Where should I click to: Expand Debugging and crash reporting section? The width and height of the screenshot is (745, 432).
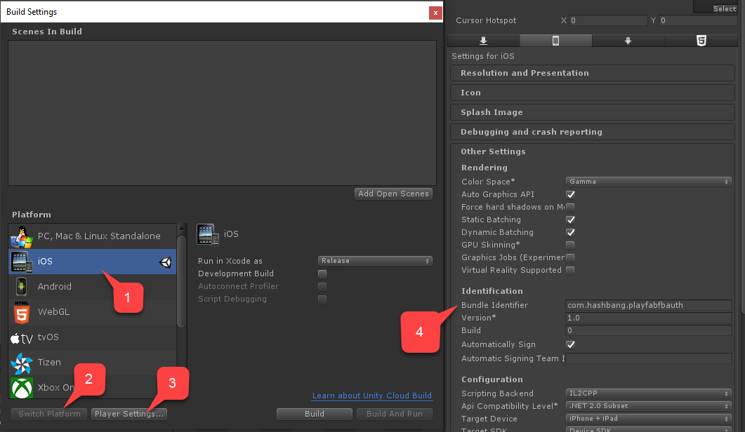[593, 132]
